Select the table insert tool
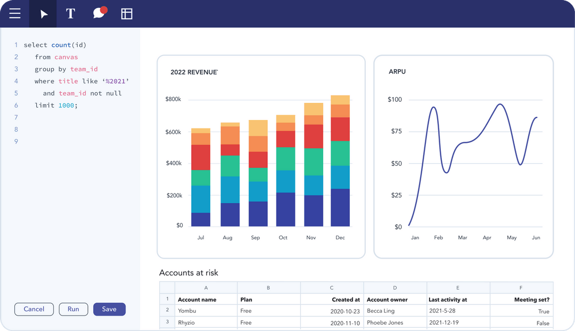This screenshot has width=575, height=331. pos(127,13)
